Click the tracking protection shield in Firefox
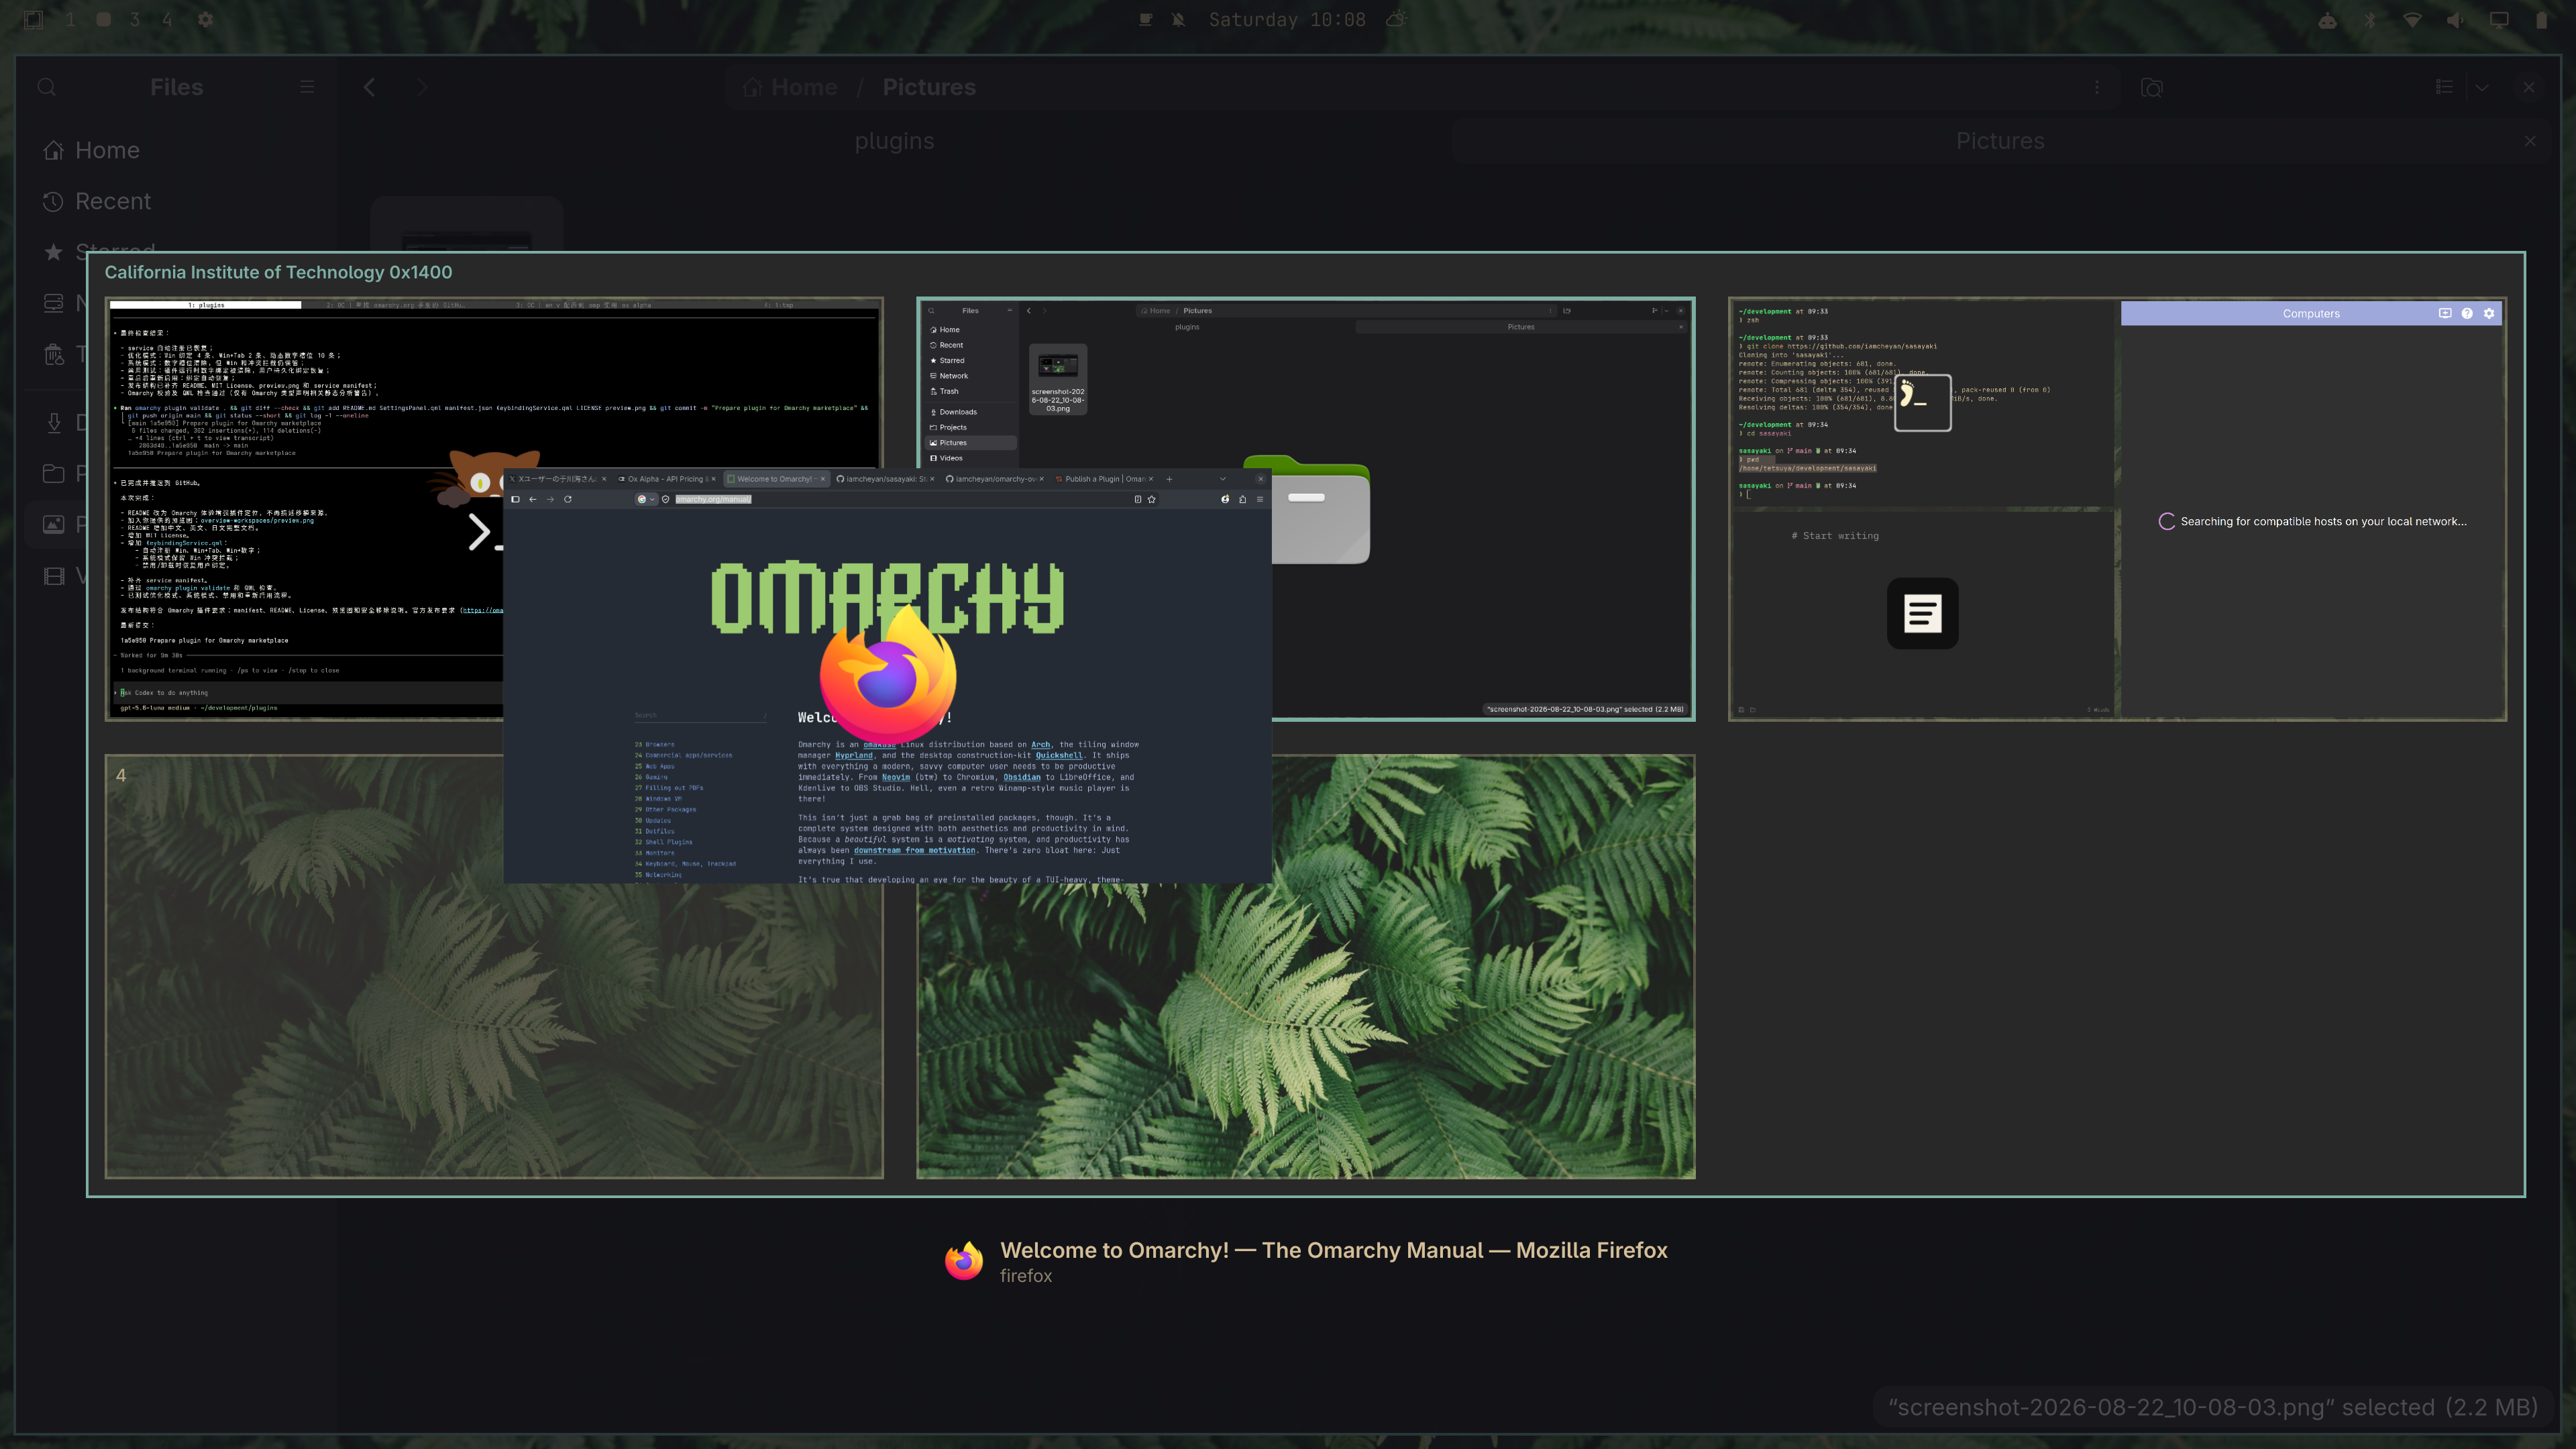This screenshot has height=1449, width=2576. click(665, 499)
